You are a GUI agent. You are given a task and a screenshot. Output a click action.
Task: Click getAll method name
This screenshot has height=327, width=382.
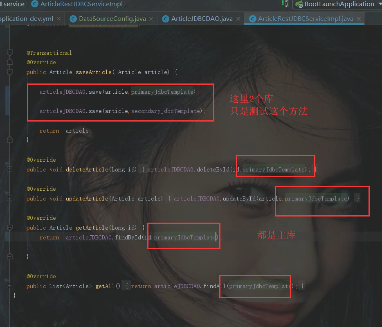pyautogui.click(x=105, y=286)
